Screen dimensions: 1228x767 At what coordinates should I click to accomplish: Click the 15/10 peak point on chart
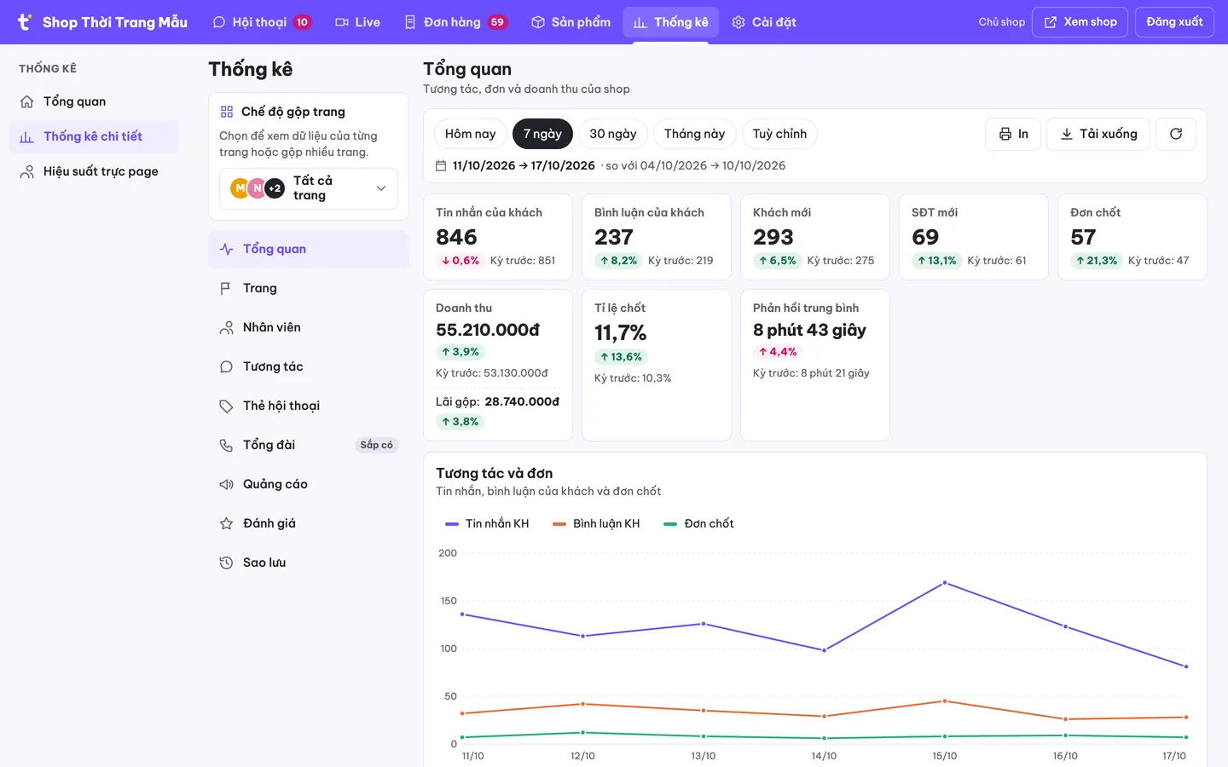[x=945, y=583]
